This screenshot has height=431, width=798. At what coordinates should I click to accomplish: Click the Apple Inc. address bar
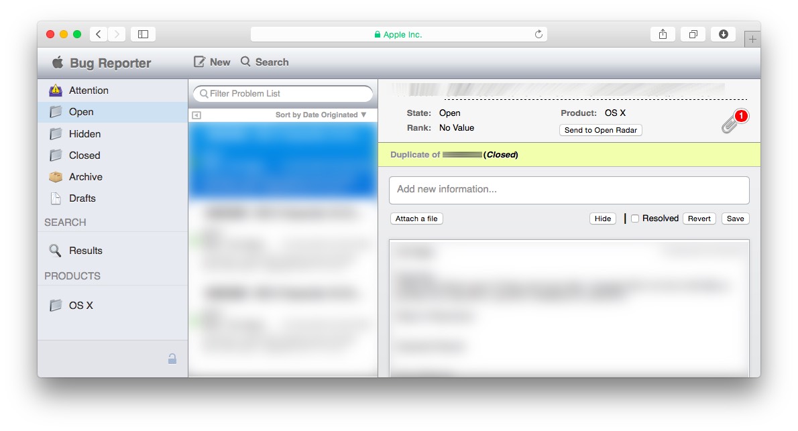tap(398, 34)
